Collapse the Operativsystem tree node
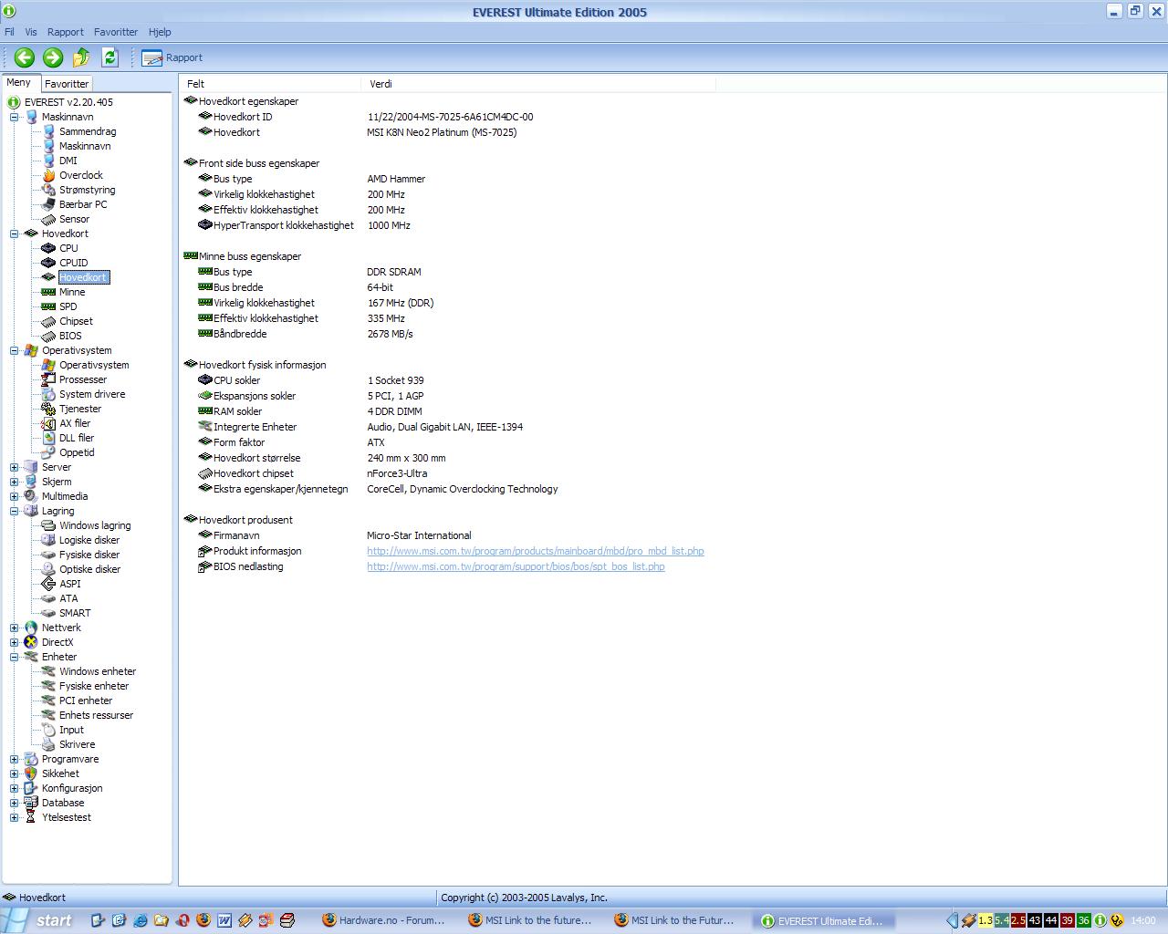Screen dimensions: 1168x934 (x=15, y=350)
